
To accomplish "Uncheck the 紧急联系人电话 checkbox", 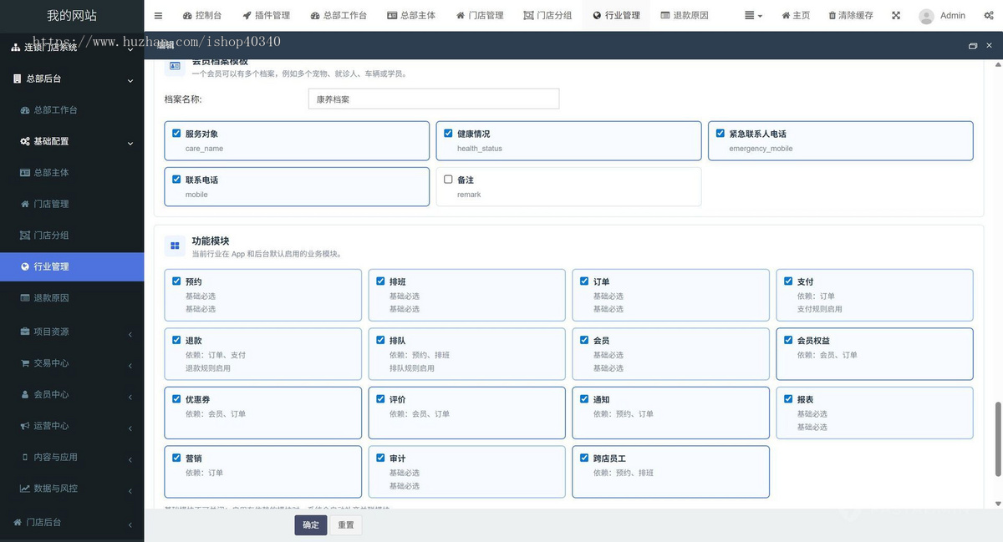I will [x=720, y=134].
